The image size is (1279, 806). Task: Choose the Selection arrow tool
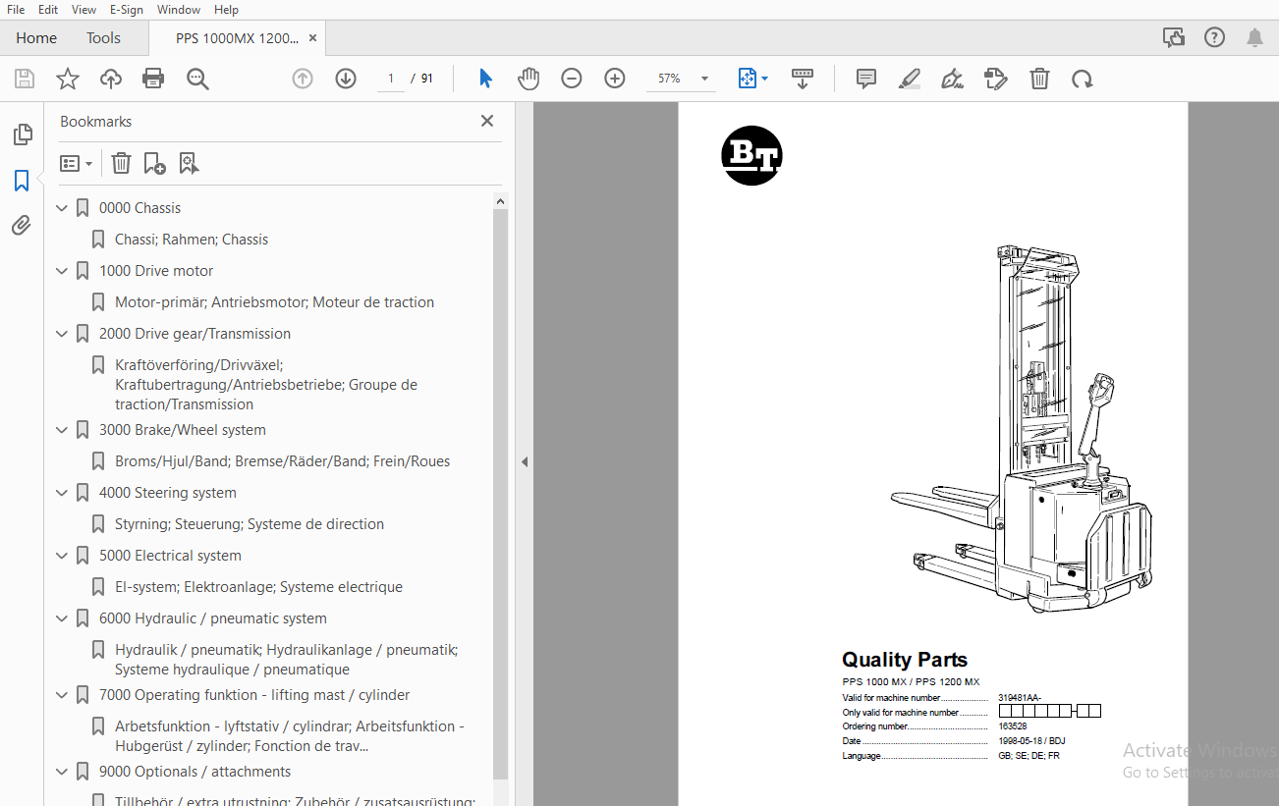(485, 79)
